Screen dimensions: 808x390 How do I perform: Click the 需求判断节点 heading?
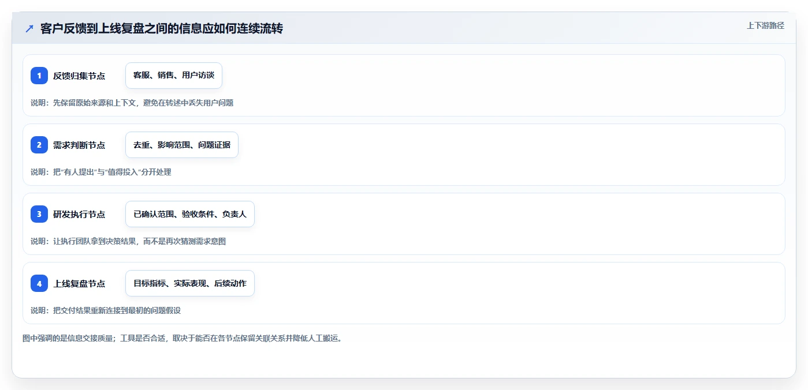pos(79,145)
